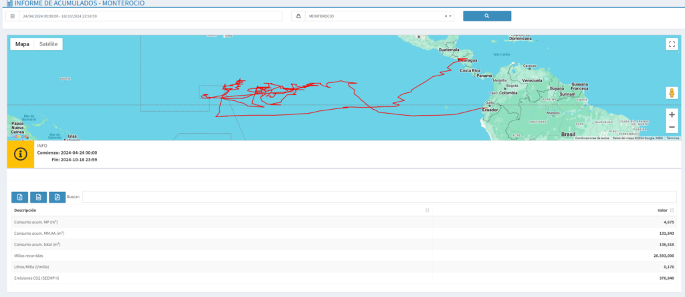The height and width of the screenshot is (297, 685).
Task: Toggle fullscreen map view
Action: coord(672,44)
